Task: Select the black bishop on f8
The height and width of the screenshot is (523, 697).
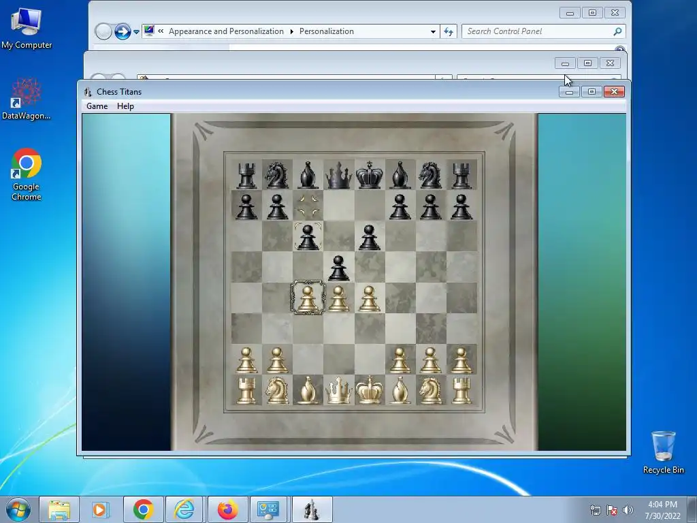Action: (x=400, y=175)
